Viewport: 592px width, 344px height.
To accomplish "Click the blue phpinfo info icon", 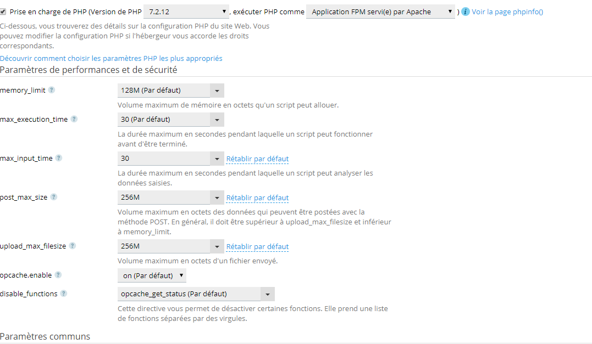I will [x=466, y=12].
